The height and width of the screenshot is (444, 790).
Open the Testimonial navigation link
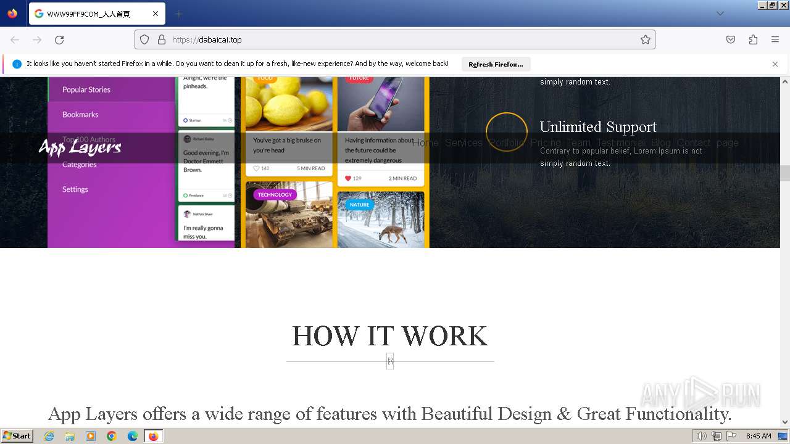621,142
